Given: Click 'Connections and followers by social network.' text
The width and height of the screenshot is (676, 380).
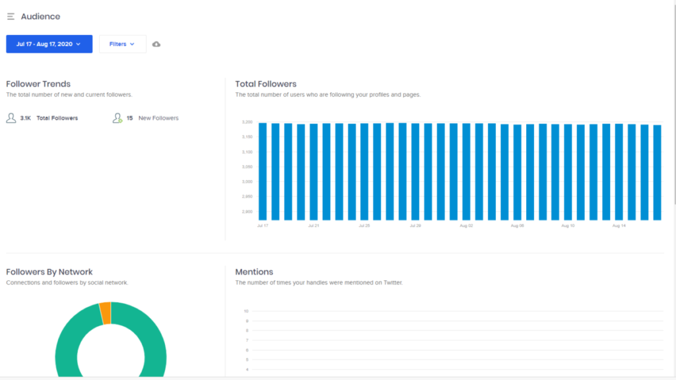Looking at the screenshot, I should pos(67,282).
